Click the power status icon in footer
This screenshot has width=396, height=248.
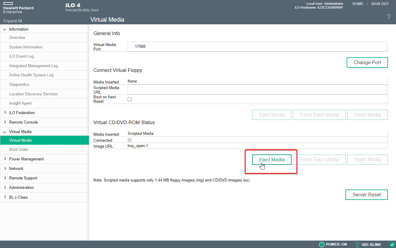(321, 244)
